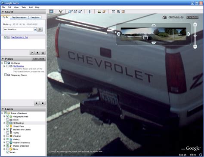Expand the Weather layer node
Viewport: 204px width, 157px height.
click(4, 136)
